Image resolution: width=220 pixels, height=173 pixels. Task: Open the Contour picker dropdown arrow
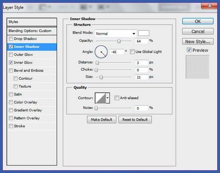(x=108, y=98)
